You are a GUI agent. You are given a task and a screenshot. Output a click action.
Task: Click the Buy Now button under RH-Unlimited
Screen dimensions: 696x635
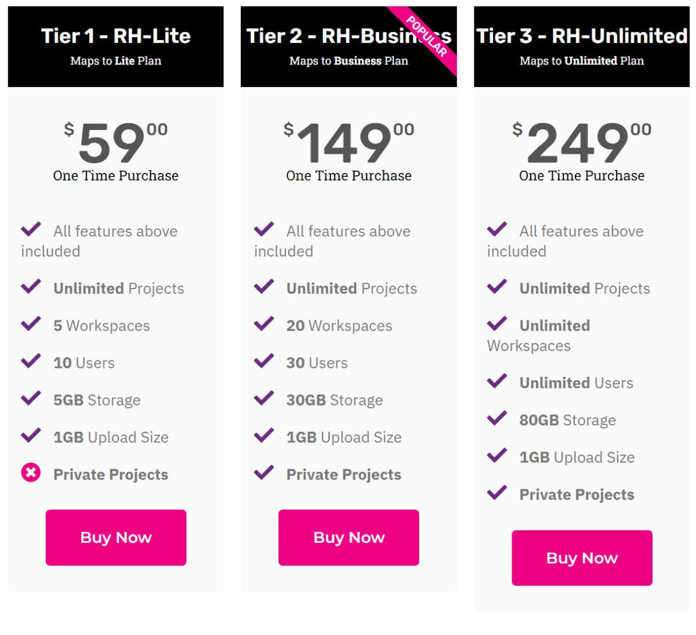[582, 558]
